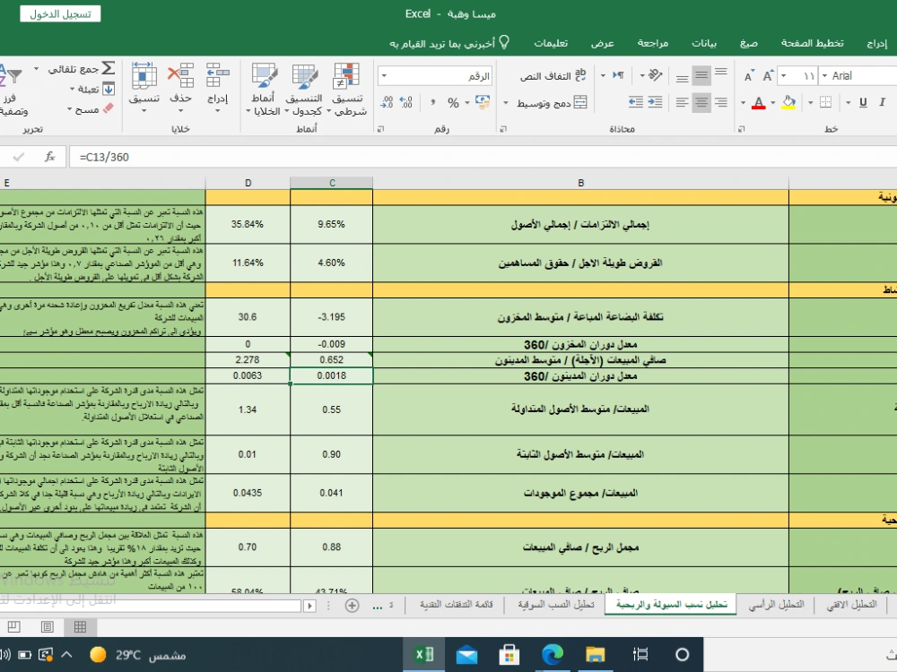Open the Arial font name dropdown
The height and width of the screenshot is (672, 897).
point(824,75)
